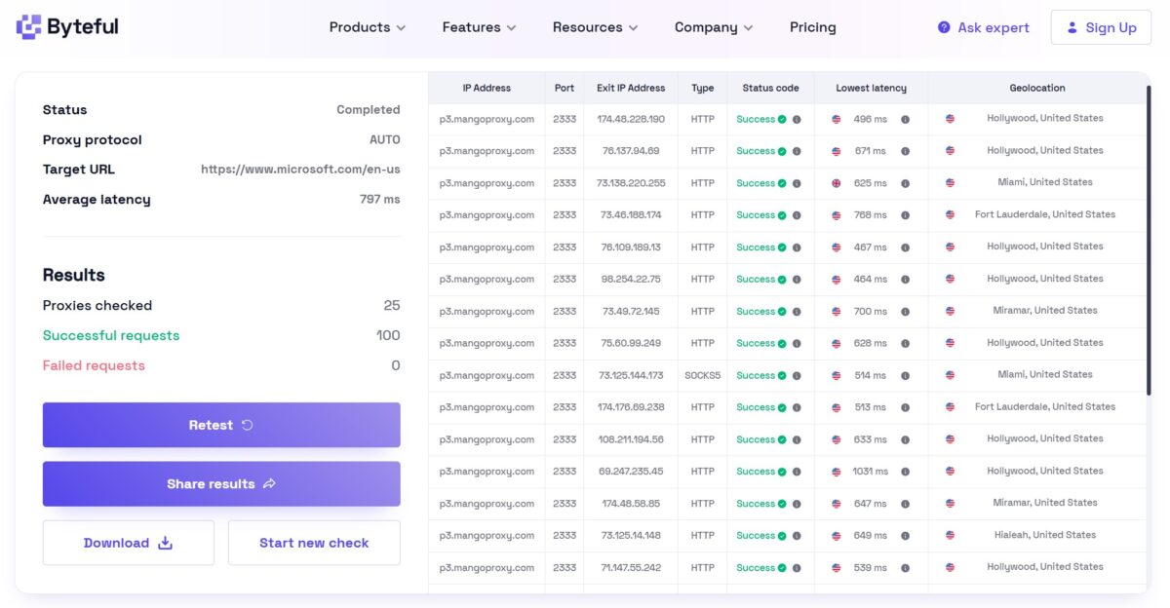Click the flag icon beside Fort Lauderdale in 73.46.188.174 row
The image size is (1170, 608).
pyautogui.click(x=951, y=214)
